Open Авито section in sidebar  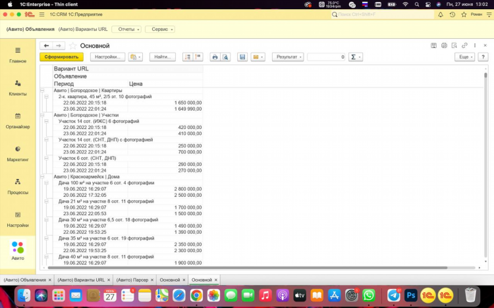(x=18, y=251)
